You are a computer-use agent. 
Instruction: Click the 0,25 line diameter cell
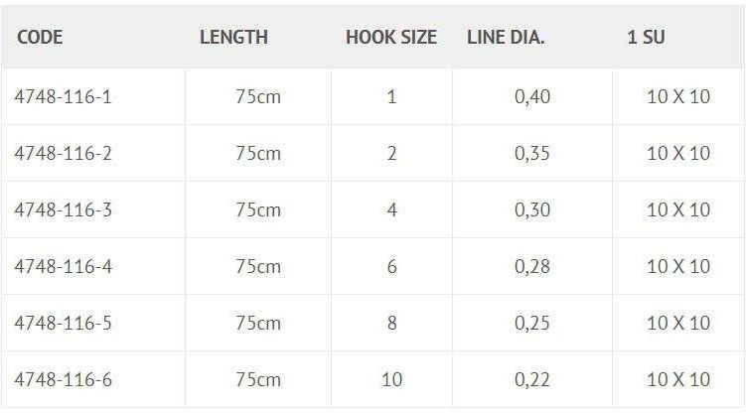532,323
